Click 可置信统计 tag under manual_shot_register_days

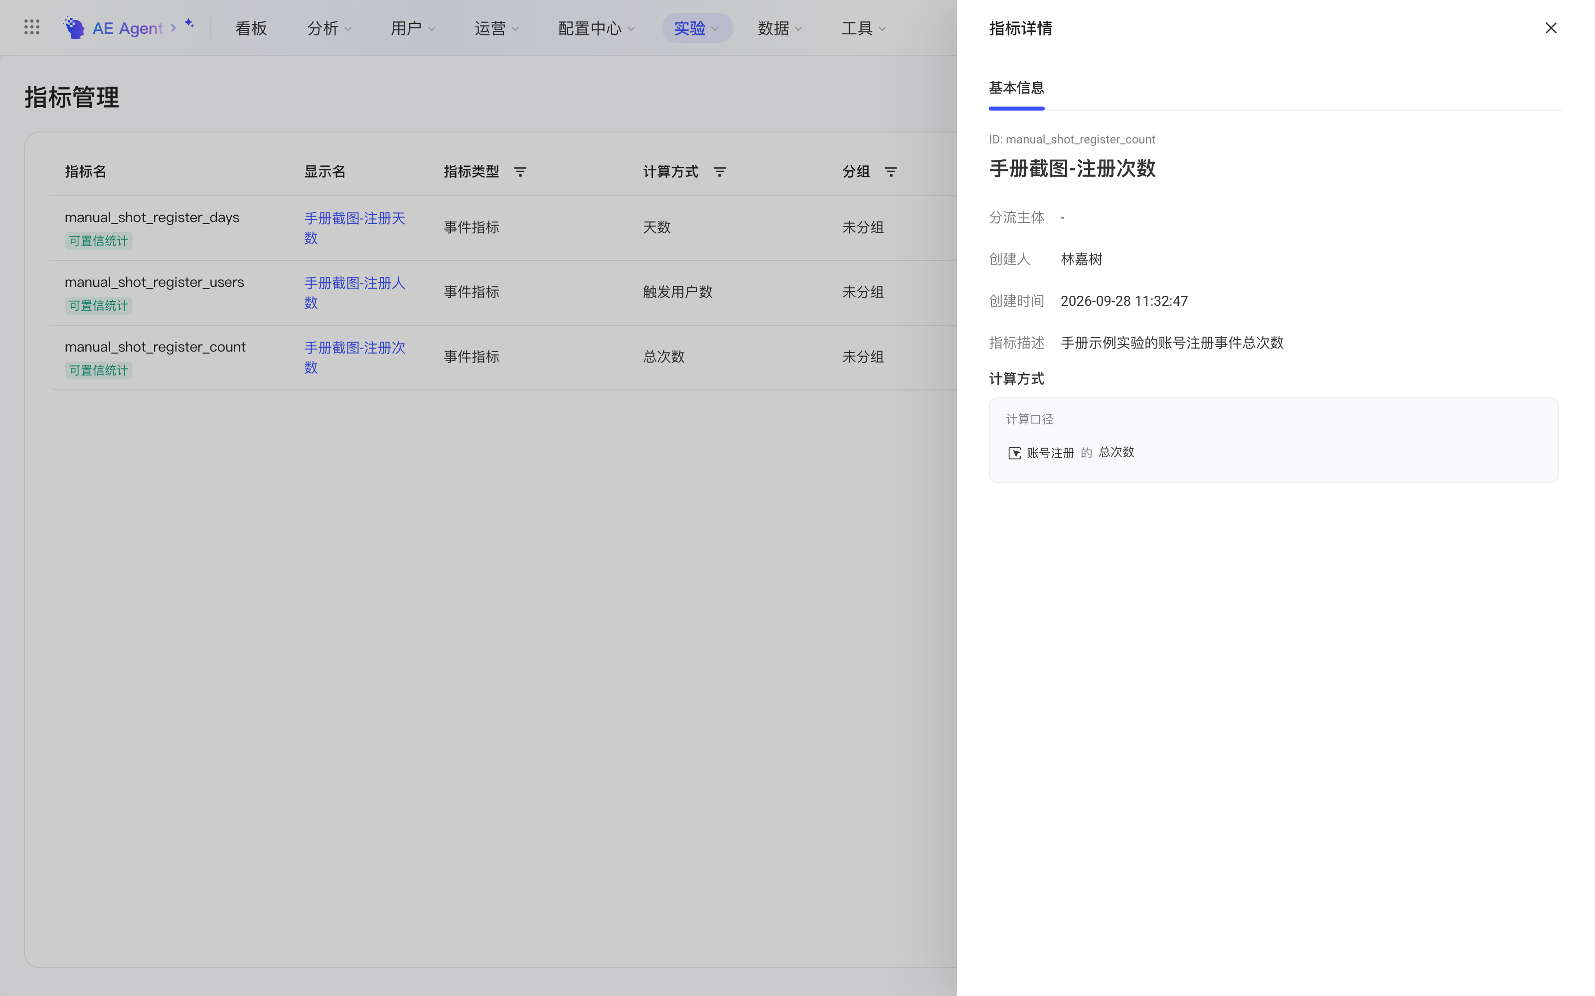pos(98,241)
